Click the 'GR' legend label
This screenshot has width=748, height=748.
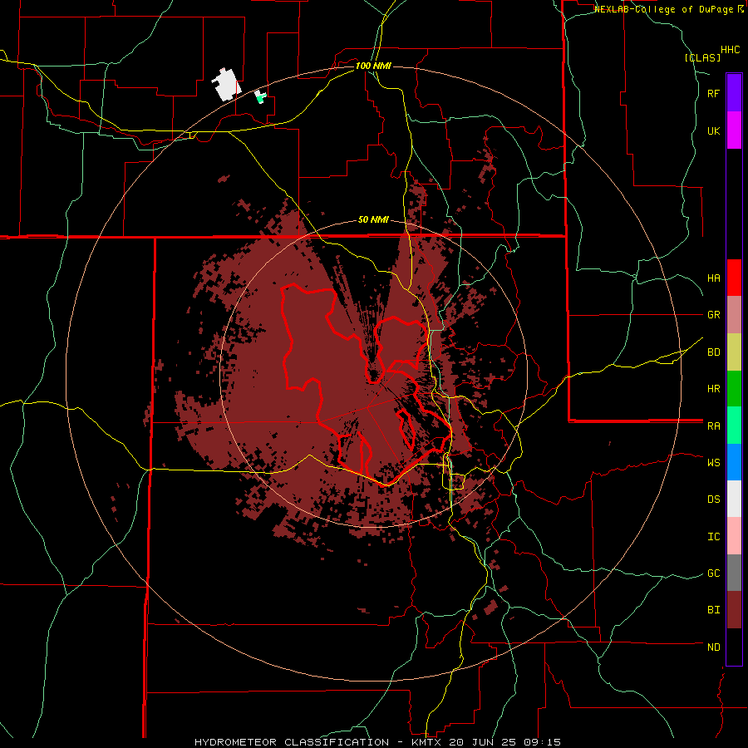[x=713, y=315]
